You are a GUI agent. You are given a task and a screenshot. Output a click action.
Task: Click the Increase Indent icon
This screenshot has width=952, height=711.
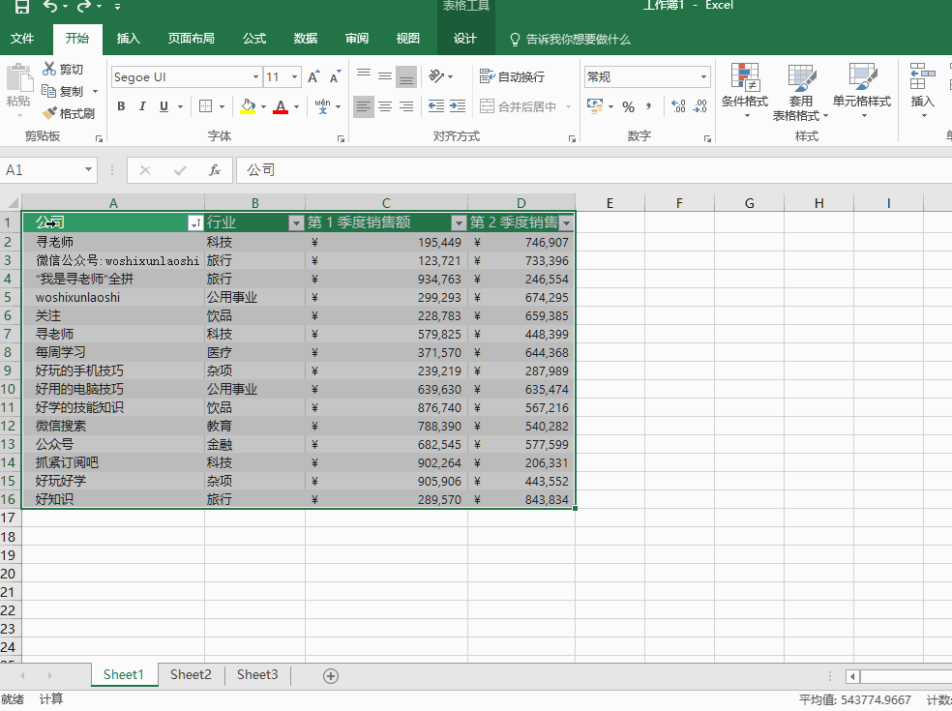457,106
